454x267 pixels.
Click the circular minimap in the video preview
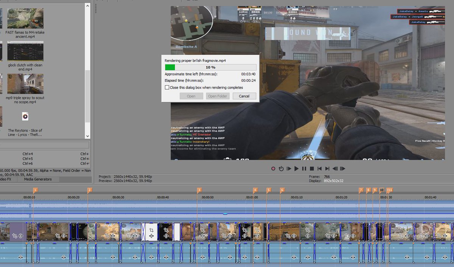coord(191,23)
